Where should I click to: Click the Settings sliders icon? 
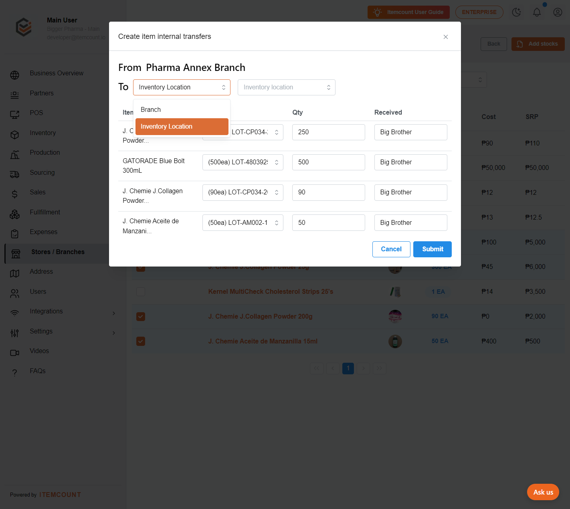15,333
